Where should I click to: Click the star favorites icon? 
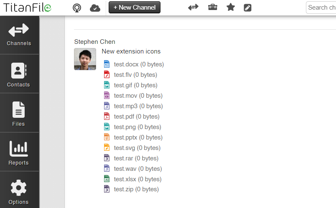click(x=231, y=7)
